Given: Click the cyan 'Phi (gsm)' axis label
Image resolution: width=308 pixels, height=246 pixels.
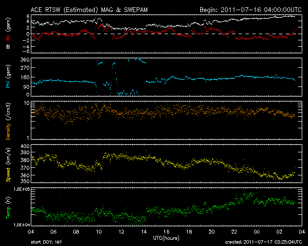Looking at the screenshot, I should coord(8,76).
